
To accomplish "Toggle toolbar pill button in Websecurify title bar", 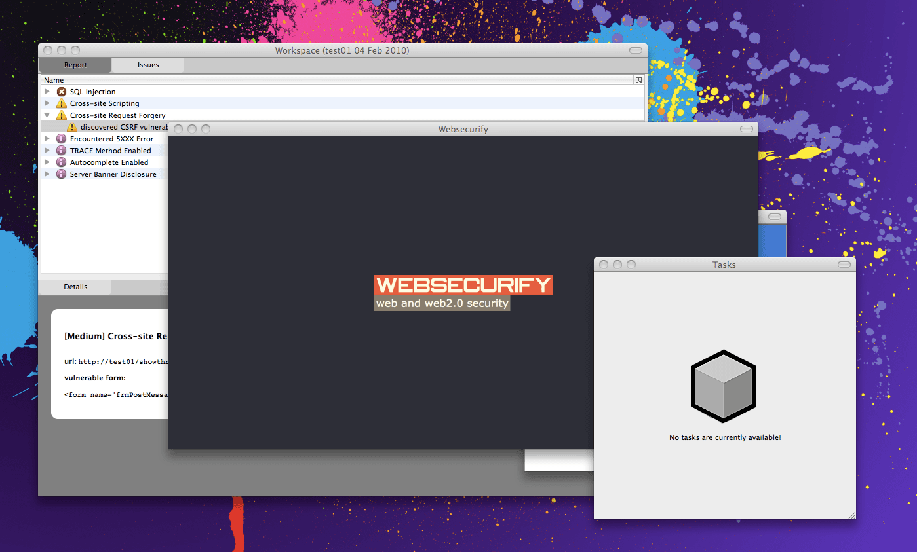I will (x=747, y=129).
